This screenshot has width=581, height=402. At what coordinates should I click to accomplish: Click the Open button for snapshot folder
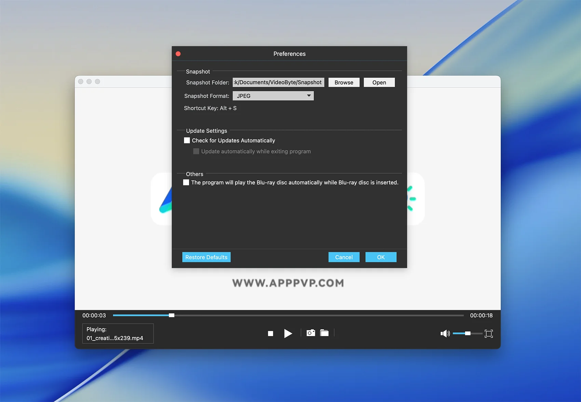pyautogui.click(x=379, y=82)
